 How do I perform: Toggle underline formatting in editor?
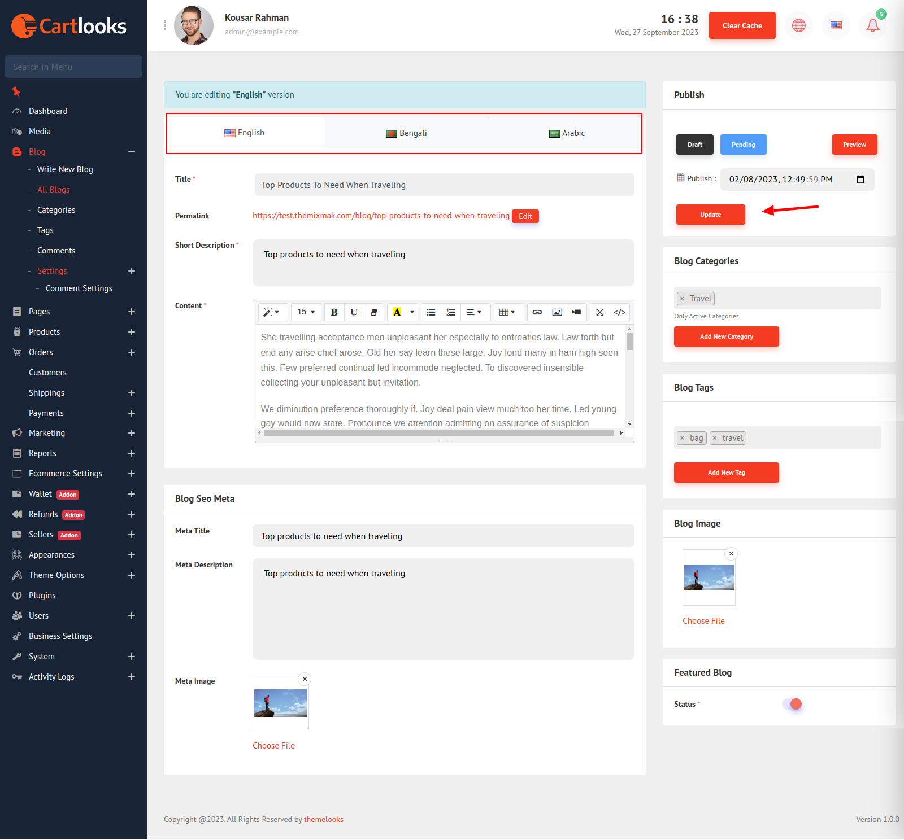point(354,312)
